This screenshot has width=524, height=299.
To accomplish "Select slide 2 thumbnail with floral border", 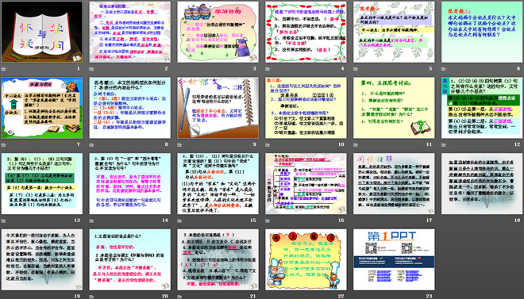I will coord(130,32).
